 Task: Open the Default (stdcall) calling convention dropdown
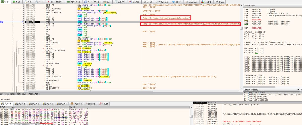(x=271, y=90)
